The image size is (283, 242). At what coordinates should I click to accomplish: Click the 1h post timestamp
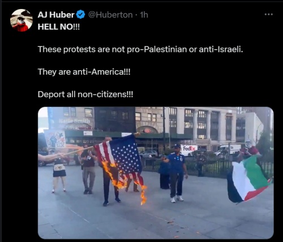click(144, 15)
